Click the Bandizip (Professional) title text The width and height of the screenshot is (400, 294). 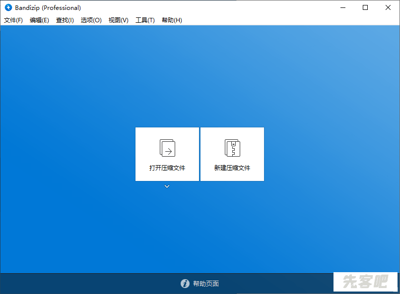click(x=48, y=8)
